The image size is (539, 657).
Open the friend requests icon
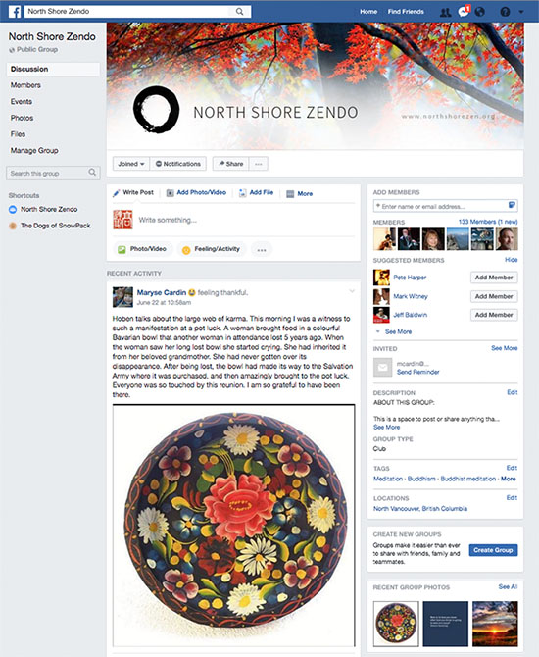pos(445,12)
